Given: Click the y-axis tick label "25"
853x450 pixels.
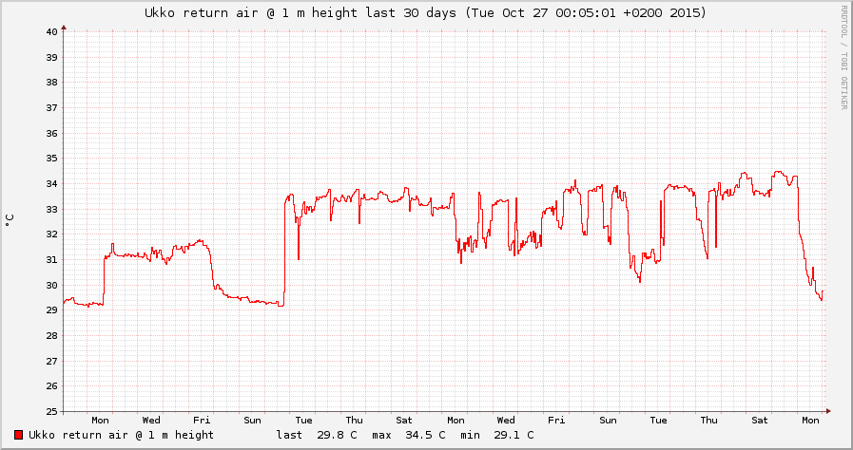Looking at the screenshot, I should (51, 411).
